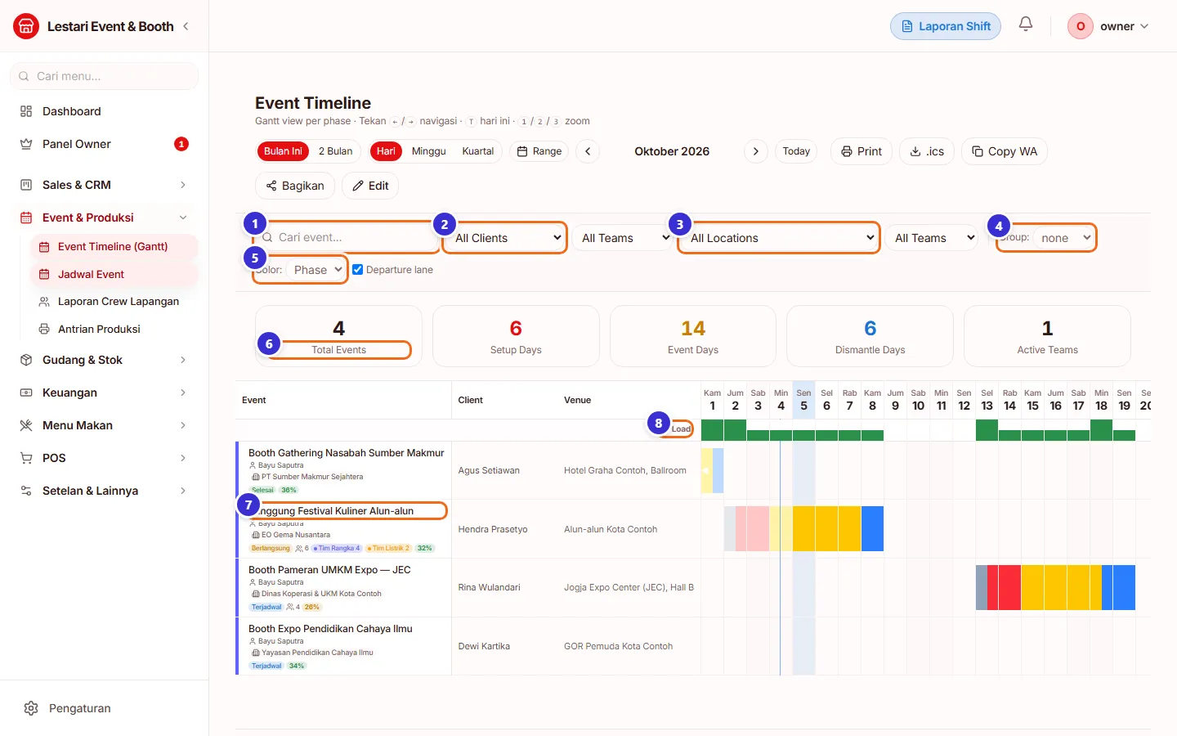Image resolution: width=1177 pixels, height=736 pixels.
Task: Focus the Cari menu search field
Action: pyautogui.click(x=104, y=76)
